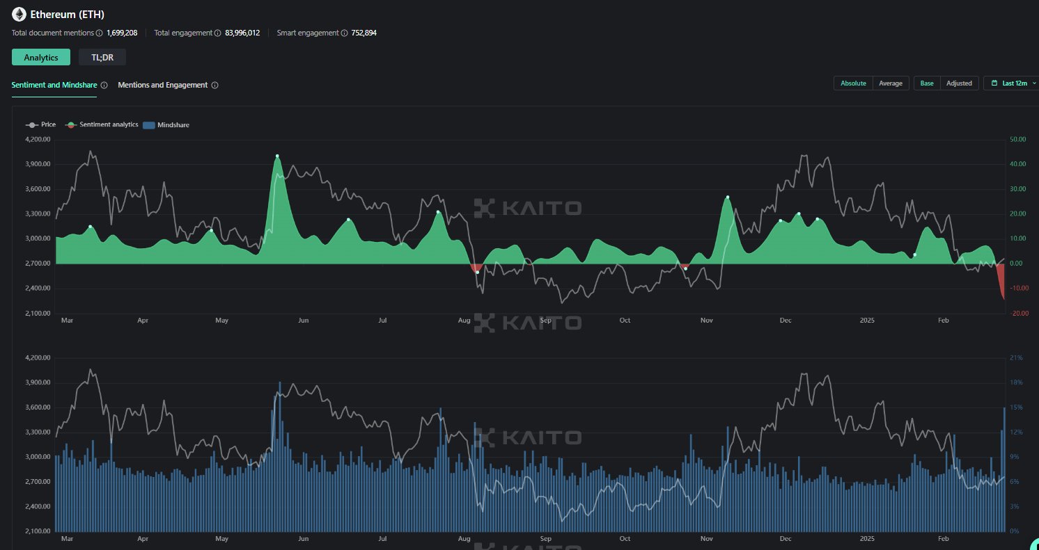Screen dimensions: 1039x550
Task: Click info icon next to Mentions and Engagement
Action: (214, 85)
